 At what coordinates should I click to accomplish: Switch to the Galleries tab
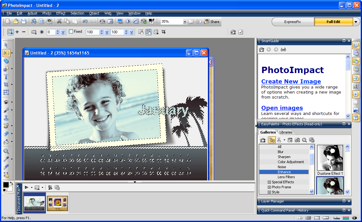(268, 132)
